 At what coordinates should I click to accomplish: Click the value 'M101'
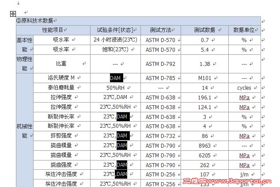pyautogui.click(x=204, y=78)
